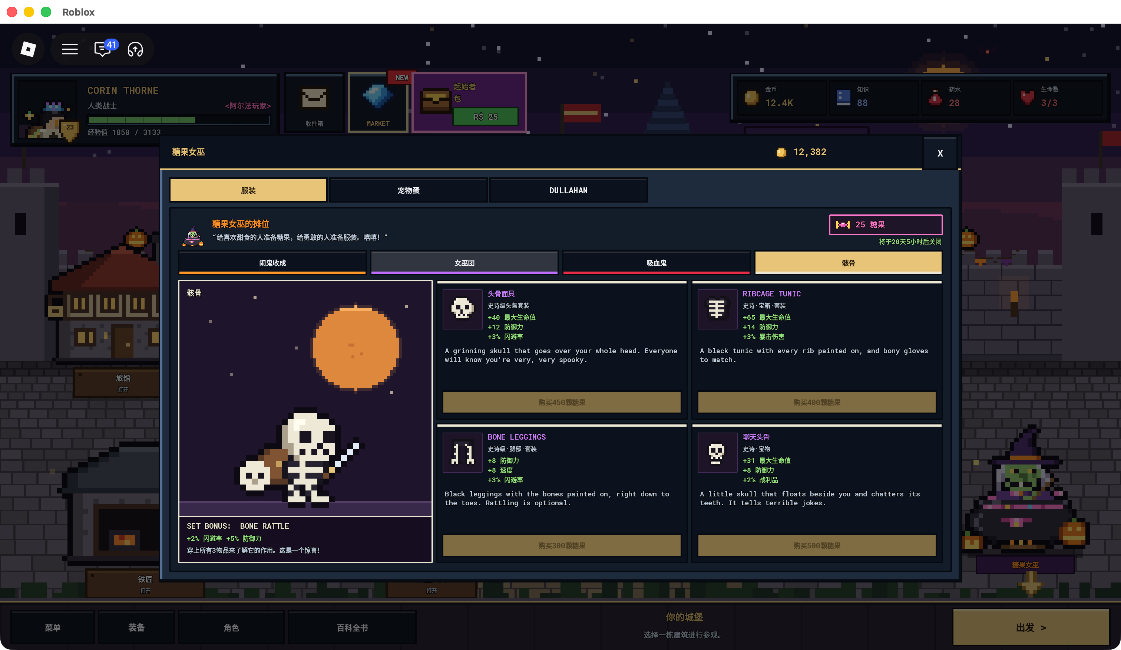Click the 知识 book icon
The width and height of the screenshot is (1121, 650).
coord(843,98)
